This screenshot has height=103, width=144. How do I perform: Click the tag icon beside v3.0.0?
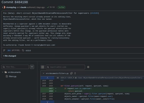pyautogui.click(x=23, y=50)
